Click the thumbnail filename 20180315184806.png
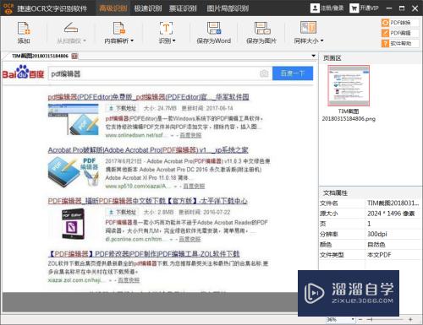Image resolution: width=423 pixels, height=325 pixels. [x=349, y=119]
